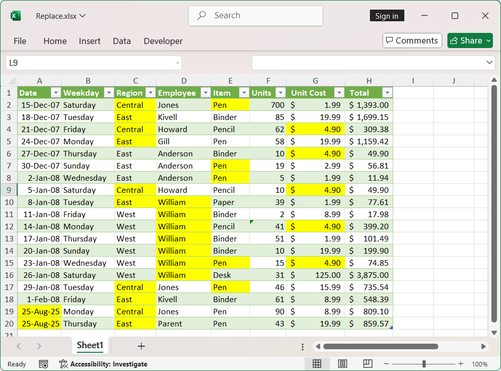Go to previous sheet using left arrow
The height and width of the screenshot is (371, 501).
19,346
